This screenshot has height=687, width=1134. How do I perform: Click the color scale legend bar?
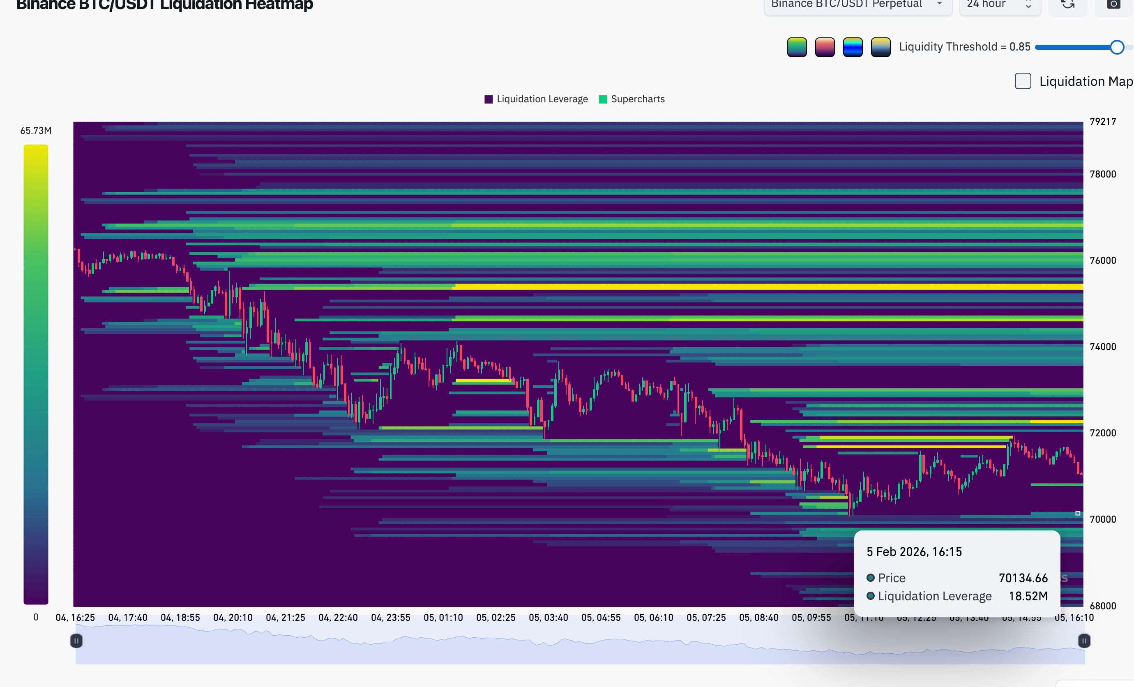[36, 373]
